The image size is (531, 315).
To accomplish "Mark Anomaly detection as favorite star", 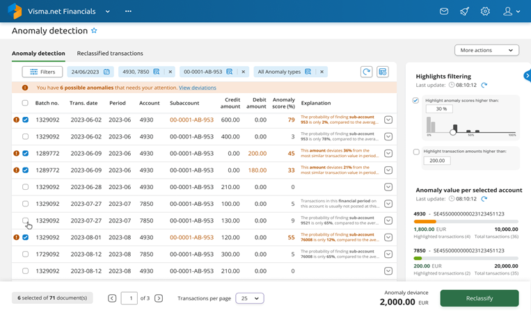I will [94, 31].
